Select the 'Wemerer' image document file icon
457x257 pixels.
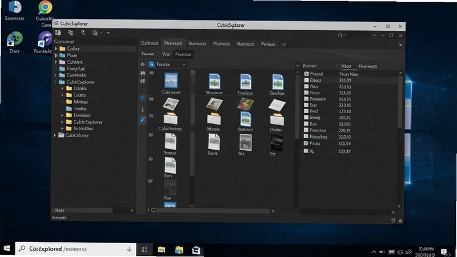pyautogui.click(x=214, y=81)
